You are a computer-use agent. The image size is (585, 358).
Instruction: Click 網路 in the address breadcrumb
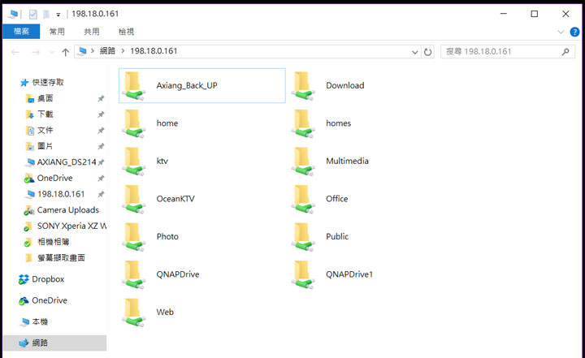[x=107, y=51]
